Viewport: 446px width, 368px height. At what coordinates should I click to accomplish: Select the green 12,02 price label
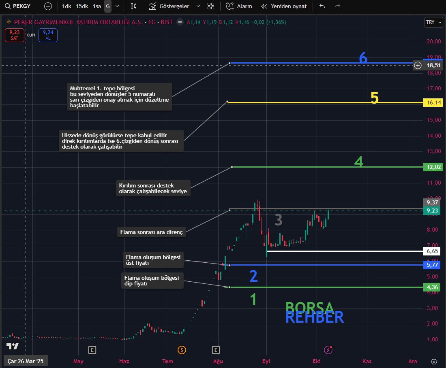pyautogui.click(x=433, y=167)
